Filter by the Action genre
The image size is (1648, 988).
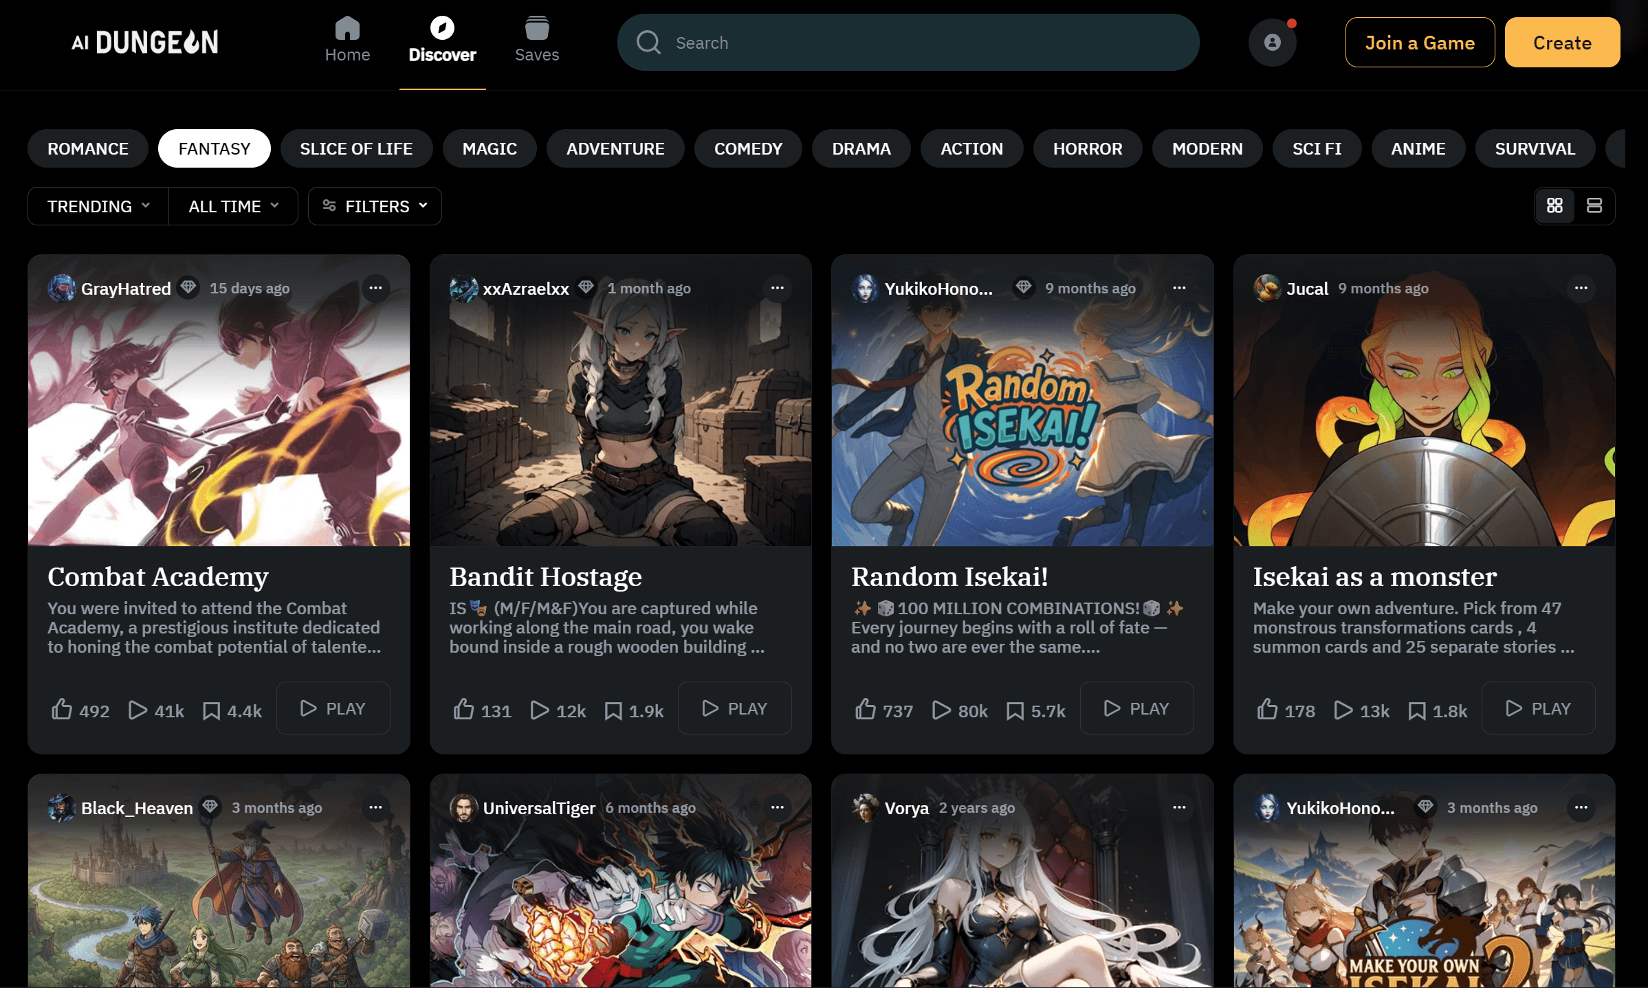pos(971,148)
